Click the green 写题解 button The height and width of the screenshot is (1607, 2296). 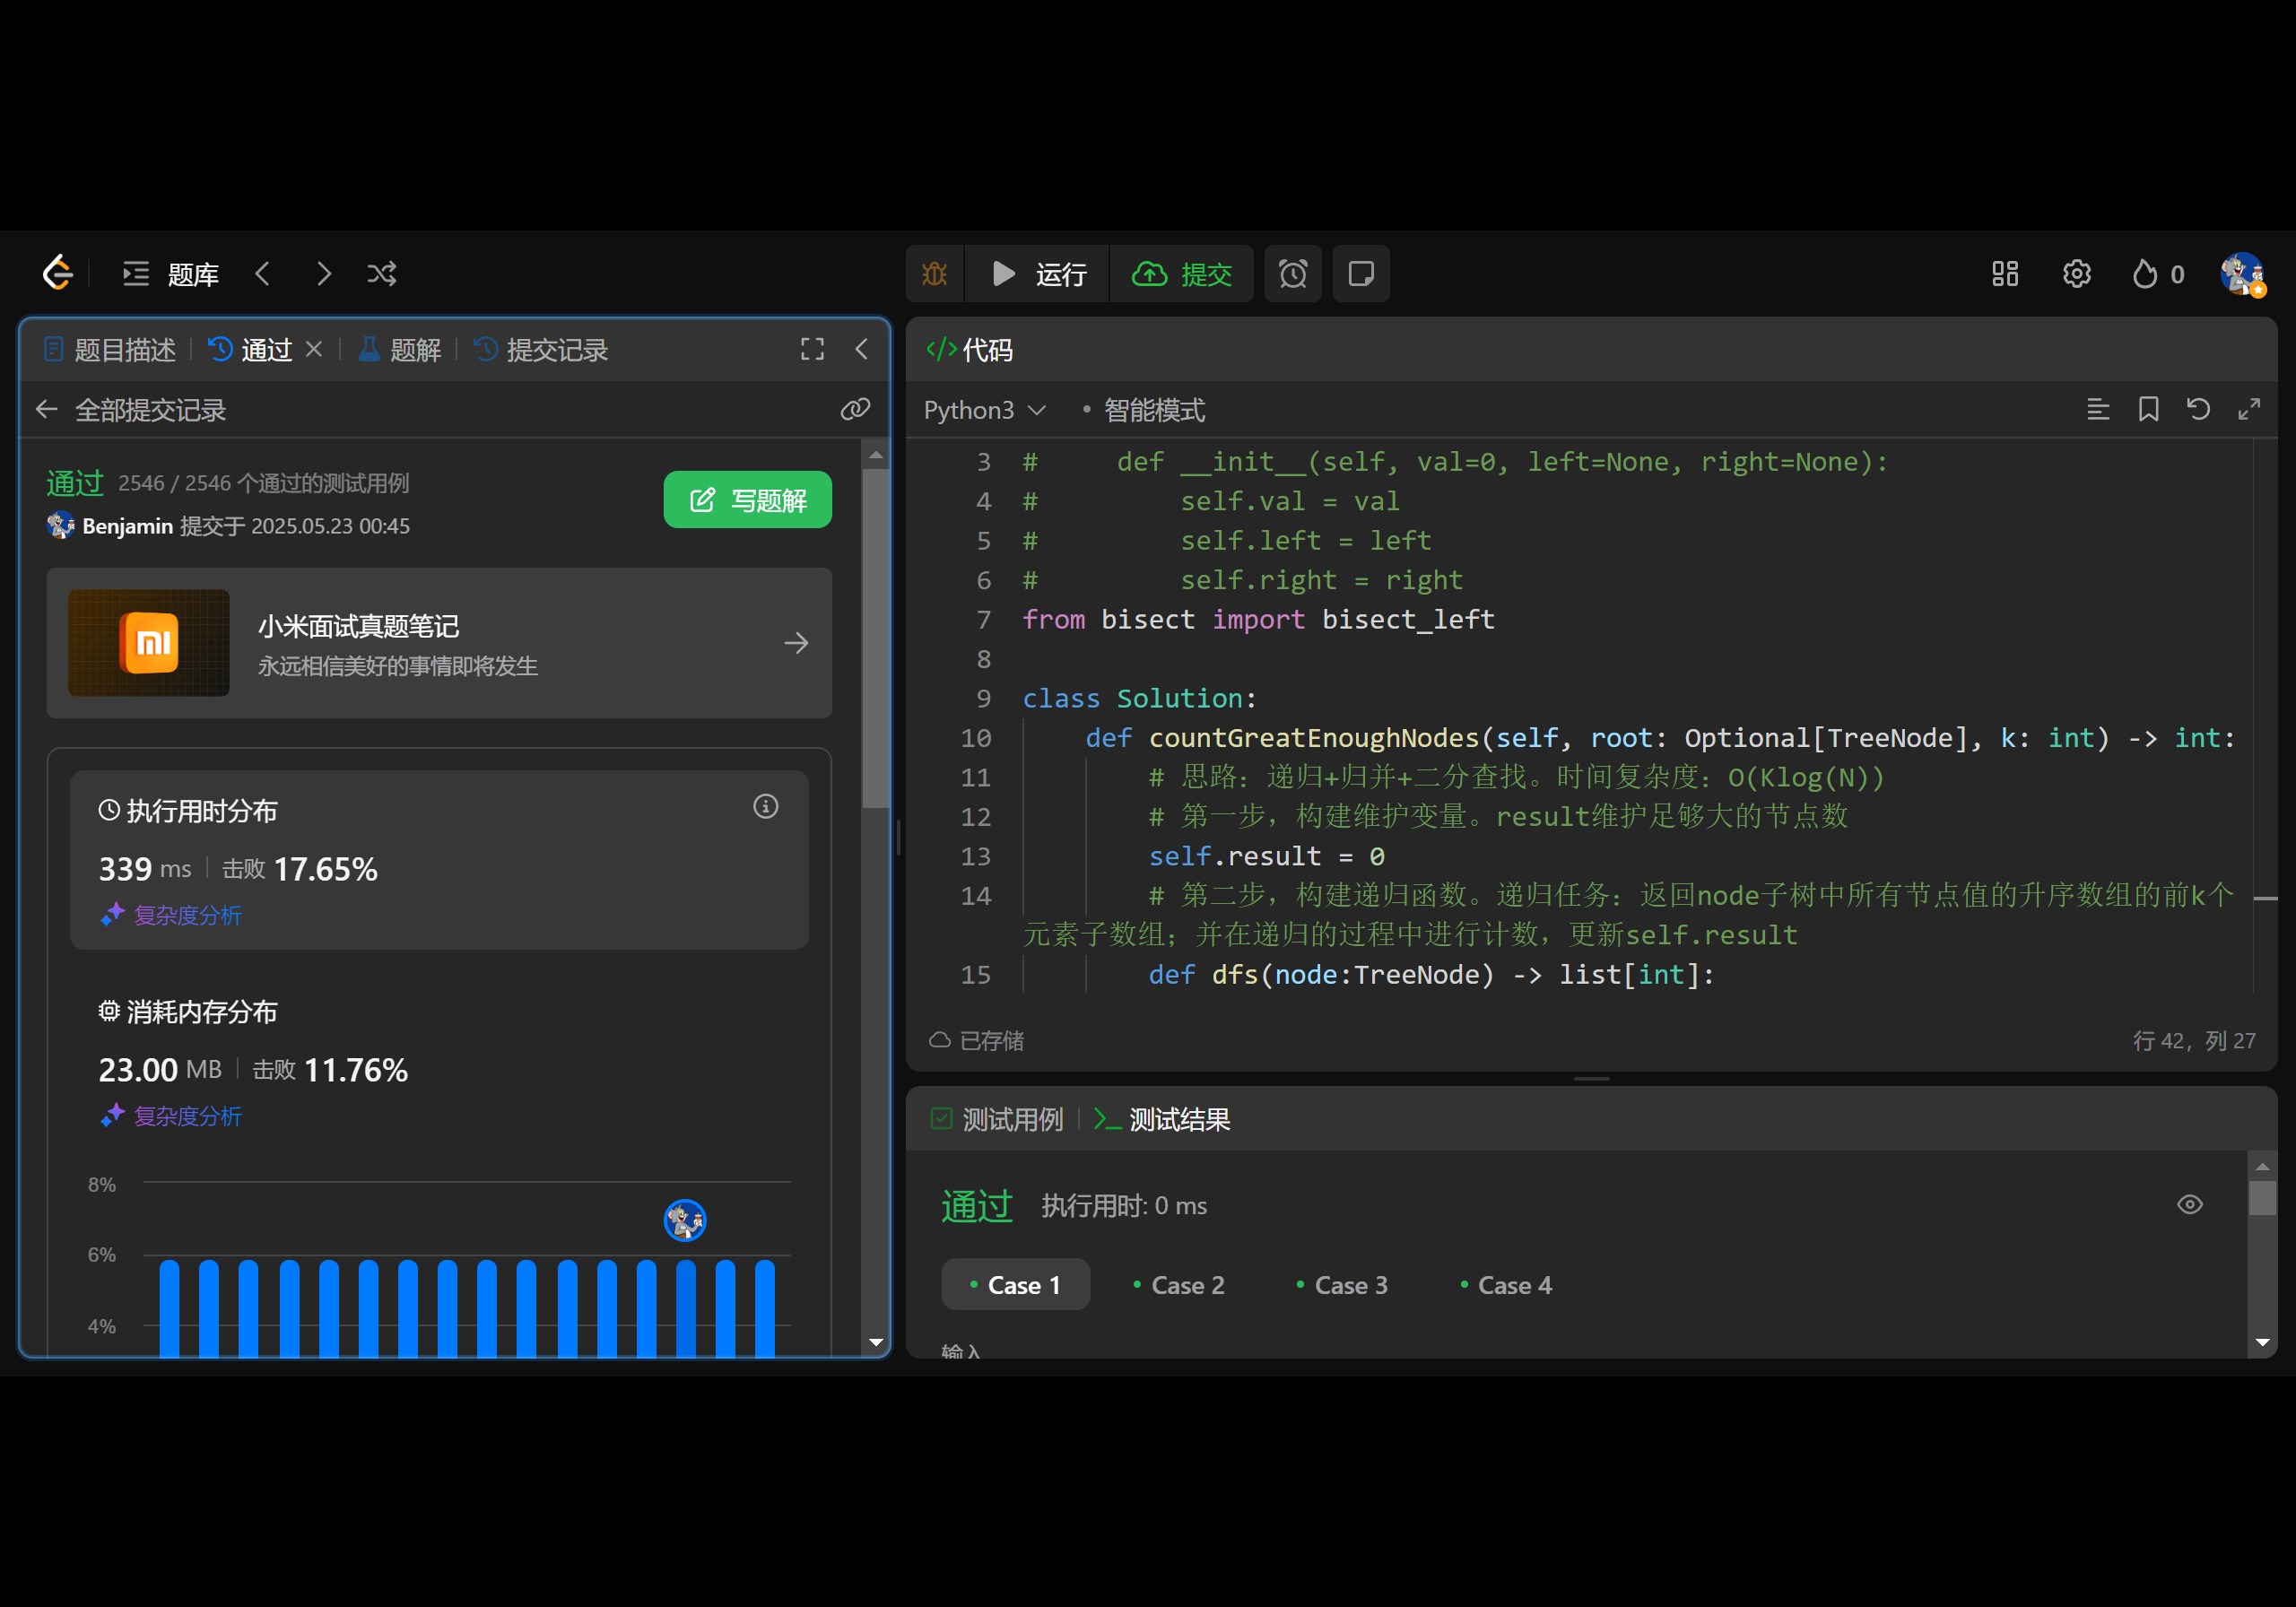747,500
